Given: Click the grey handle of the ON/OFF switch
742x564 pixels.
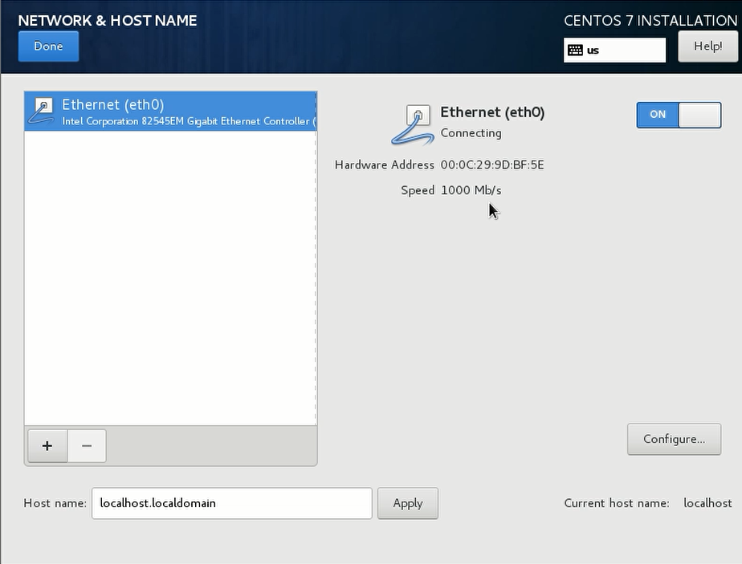Looking at the screenshot, I should (699, 115).
